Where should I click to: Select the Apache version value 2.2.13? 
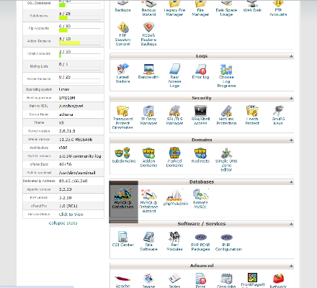tap(66, 189)
